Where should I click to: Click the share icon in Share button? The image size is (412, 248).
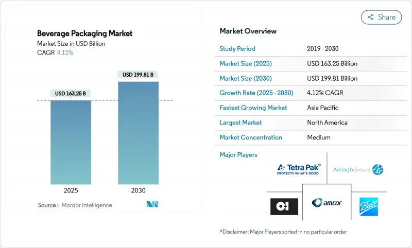click(x=370, y=17)
